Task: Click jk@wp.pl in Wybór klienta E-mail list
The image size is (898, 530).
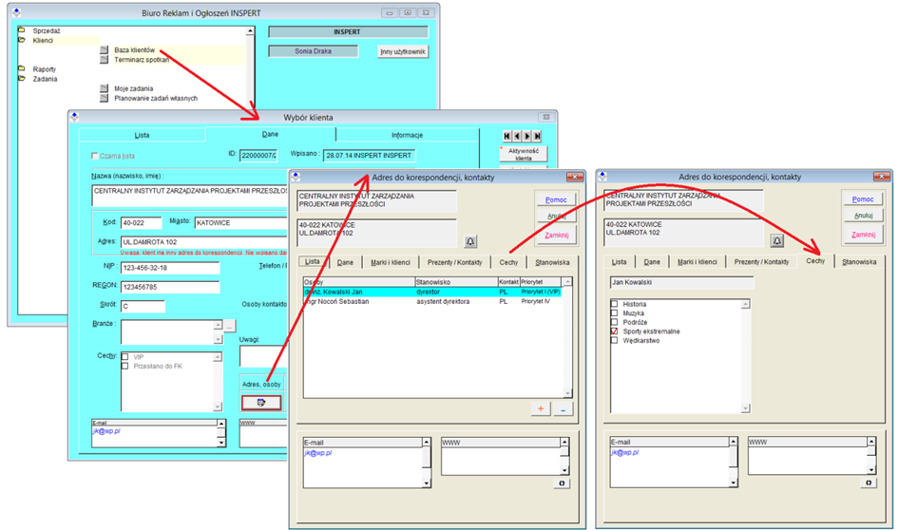Action: tap(106, 431)
